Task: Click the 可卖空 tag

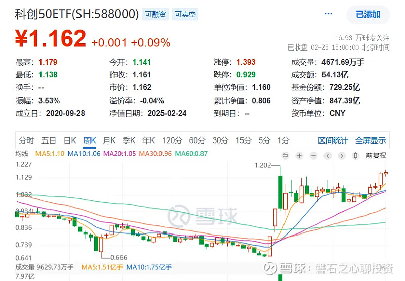Action: coord(185,14)
